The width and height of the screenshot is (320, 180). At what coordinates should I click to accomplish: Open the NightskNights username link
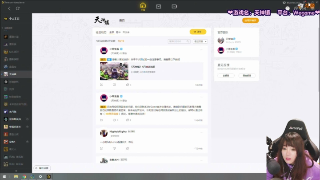point(118,131)
